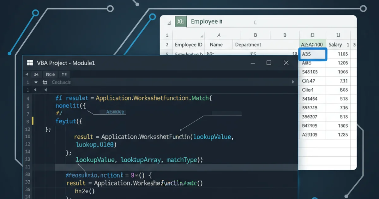Select the third tab right of Name
Viewport: 379px width, 199px height.
coord(64,75)
